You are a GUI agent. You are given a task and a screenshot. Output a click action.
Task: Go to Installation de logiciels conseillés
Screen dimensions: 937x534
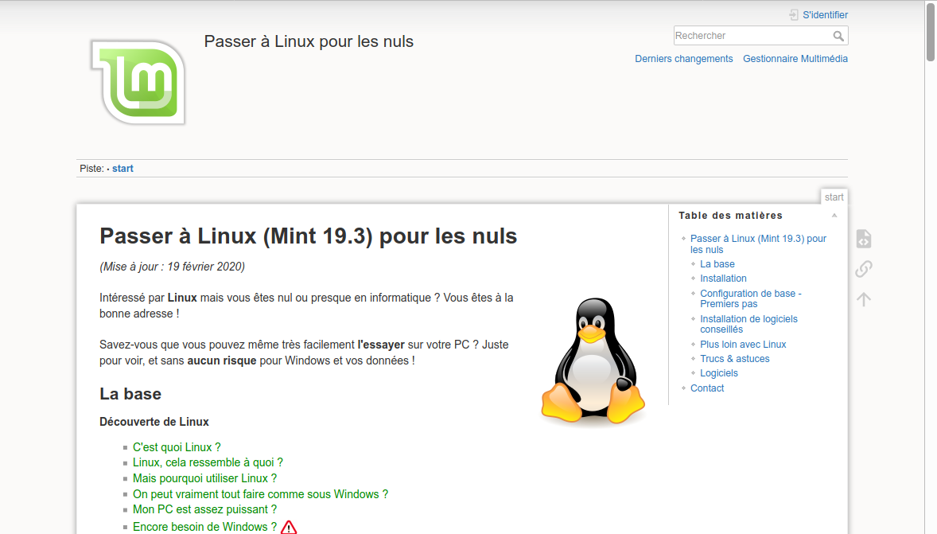point(748,324)
